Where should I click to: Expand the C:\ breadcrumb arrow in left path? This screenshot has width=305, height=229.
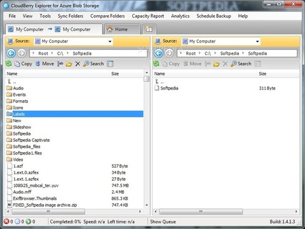[68, 53]
